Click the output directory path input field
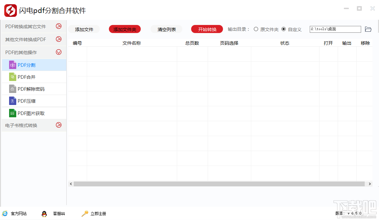The height and width of the screenshot is (220, 379). pos(335,29)
